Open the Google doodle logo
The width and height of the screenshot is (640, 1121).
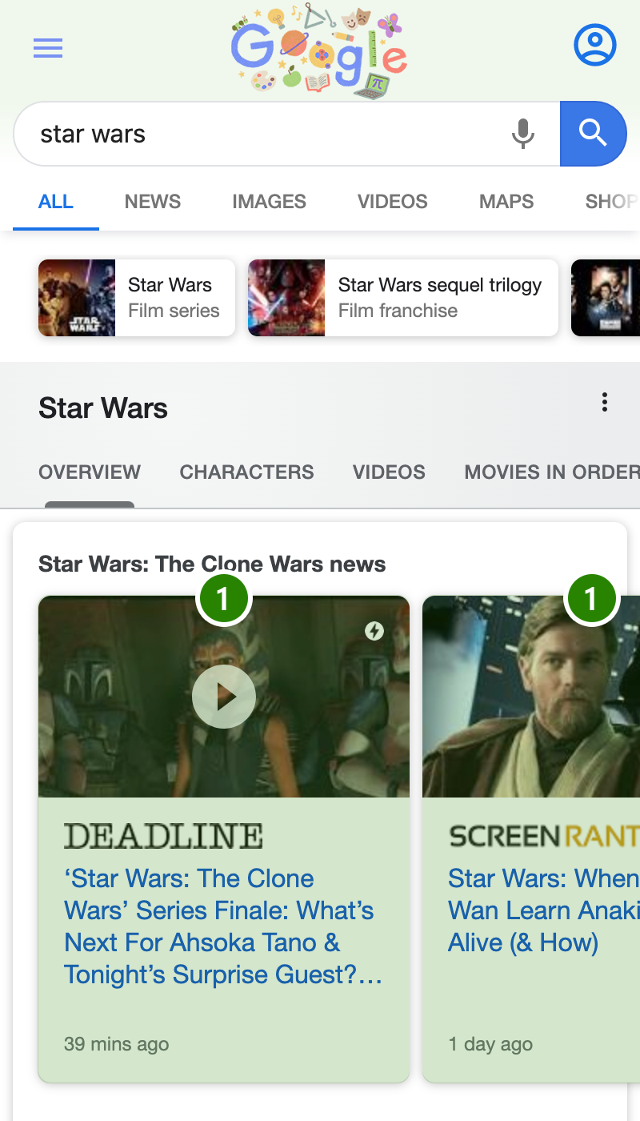pos(320,52)
